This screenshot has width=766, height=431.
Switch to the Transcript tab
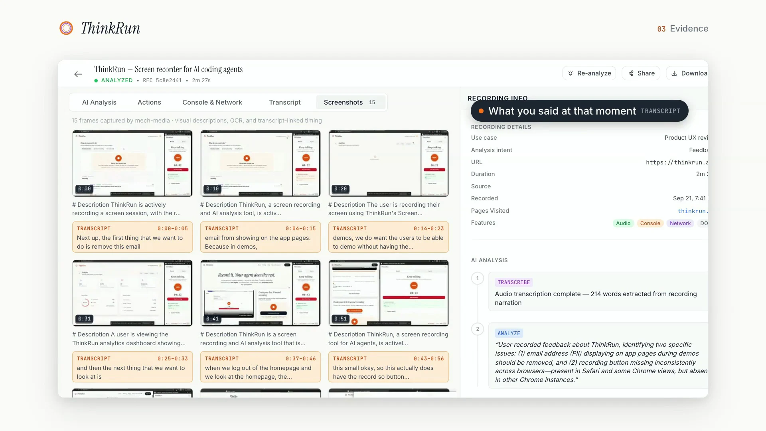[x=285, y=102]
